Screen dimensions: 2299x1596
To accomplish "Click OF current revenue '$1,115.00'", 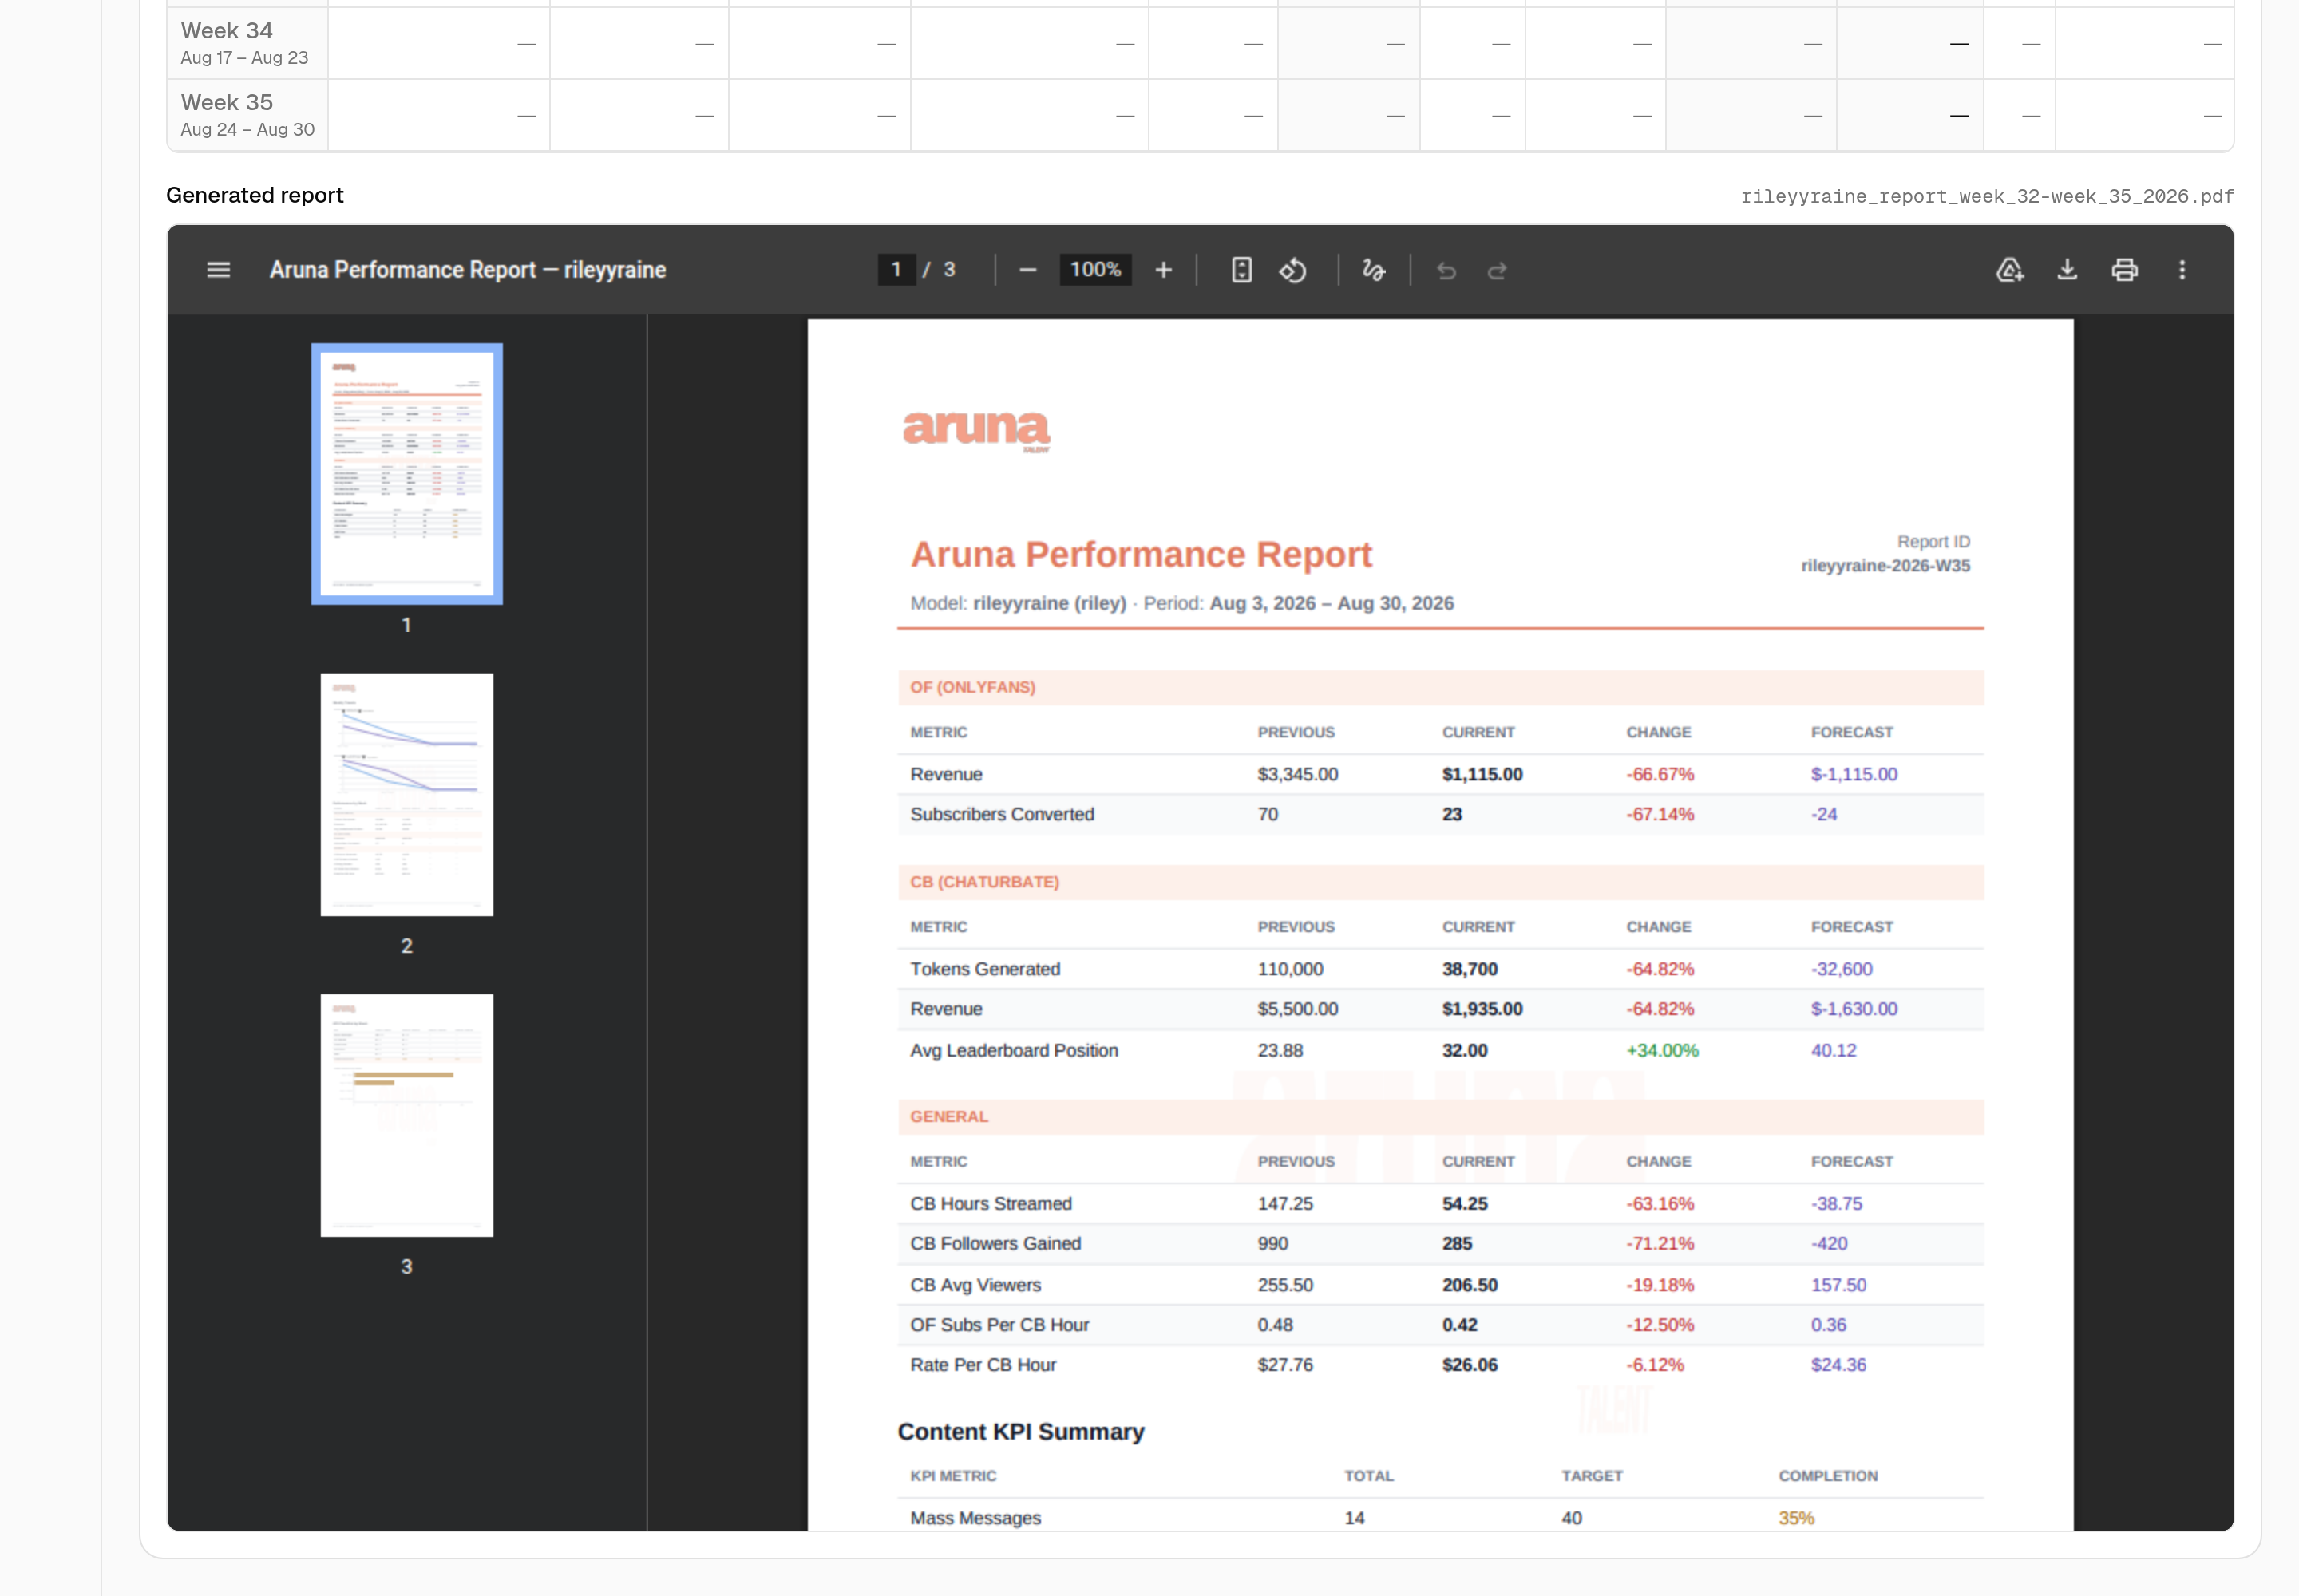I will (1482, 774).
